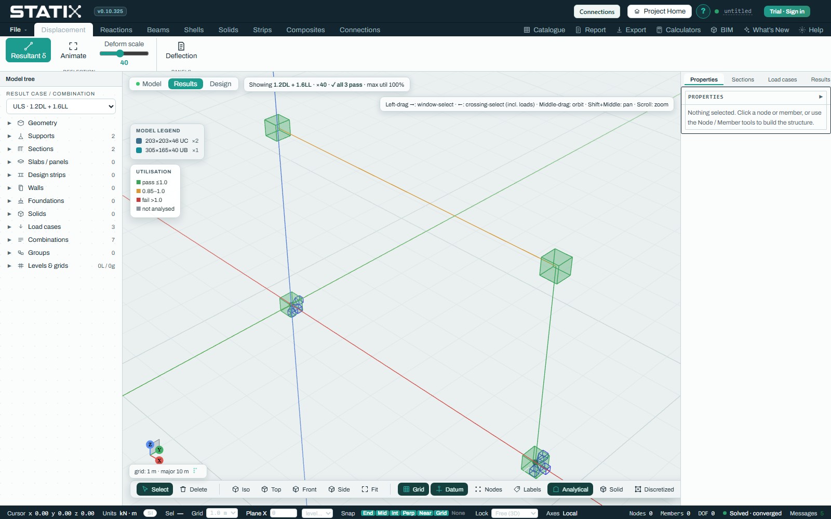Expand the Levels & grids node

(x=9, y=266)
